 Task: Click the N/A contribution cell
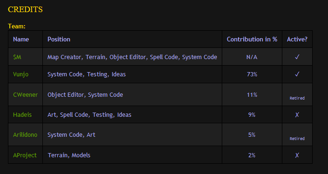coord(252,57)
